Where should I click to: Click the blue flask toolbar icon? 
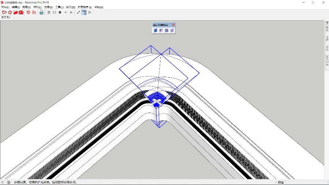click(x=41, y=12)
